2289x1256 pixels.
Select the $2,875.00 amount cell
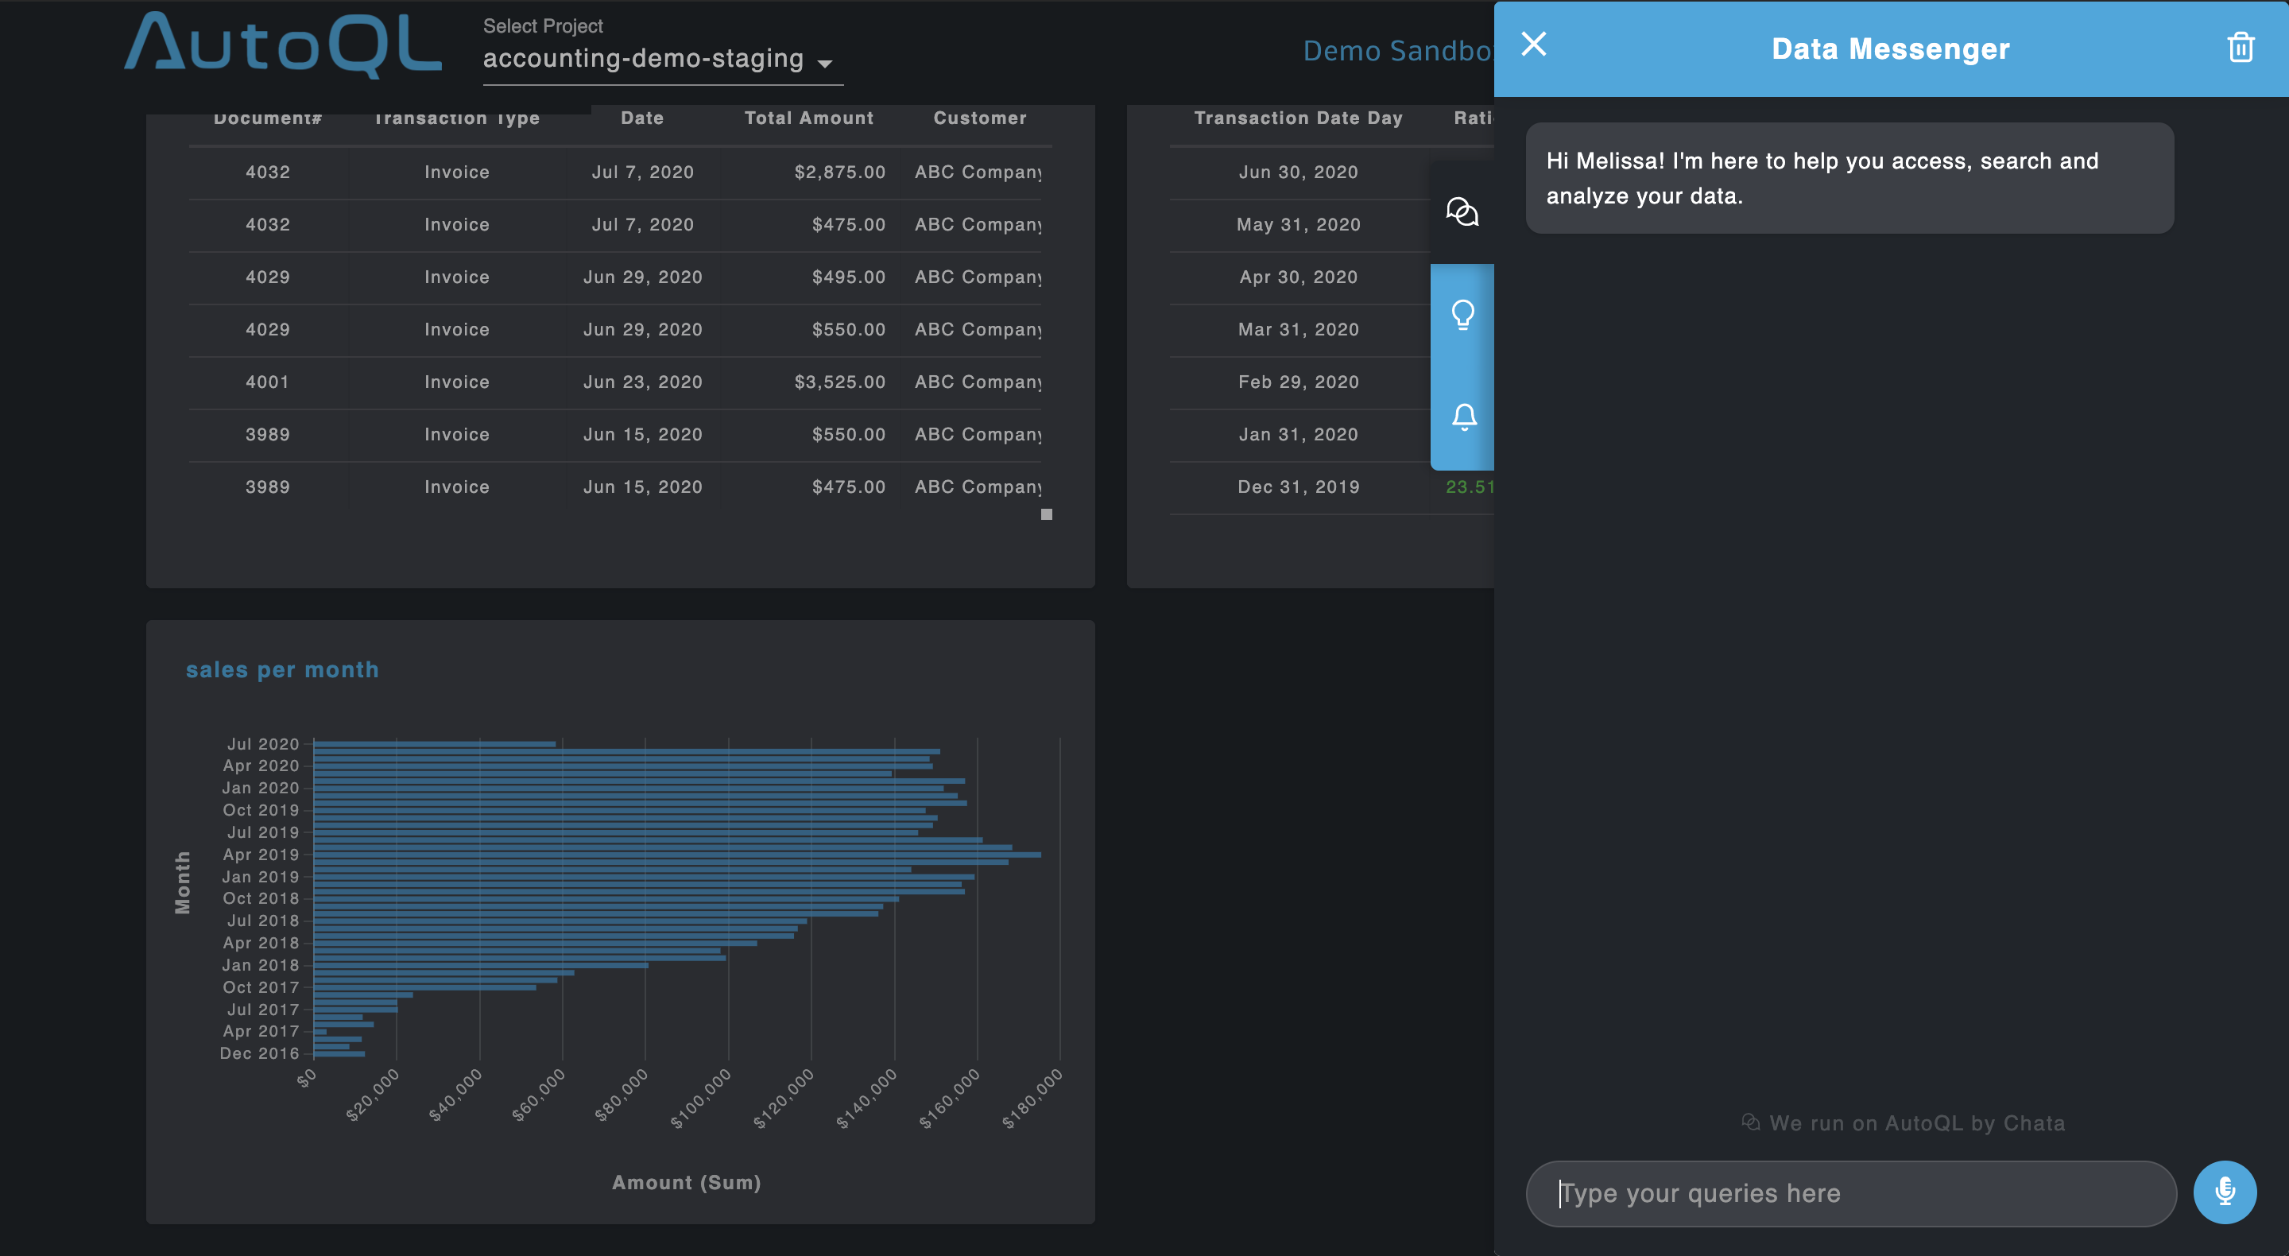pyautogui.click(x=840, y=173)
